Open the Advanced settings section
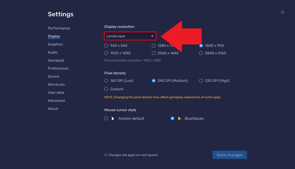Screen dimensions: 295x169 point(56,101)
